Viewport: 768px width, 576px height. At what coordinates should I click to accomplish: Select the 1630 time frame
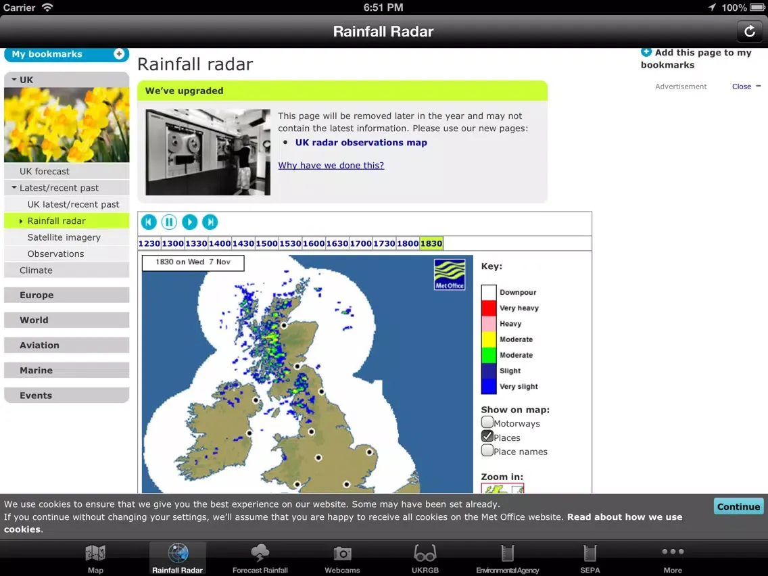point(337,243)
